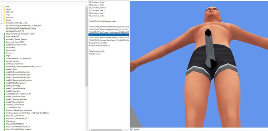Viewport: 268px width, 131px height.
Task: Expand the Abiti folder arrow
Action: pos(2,6)
